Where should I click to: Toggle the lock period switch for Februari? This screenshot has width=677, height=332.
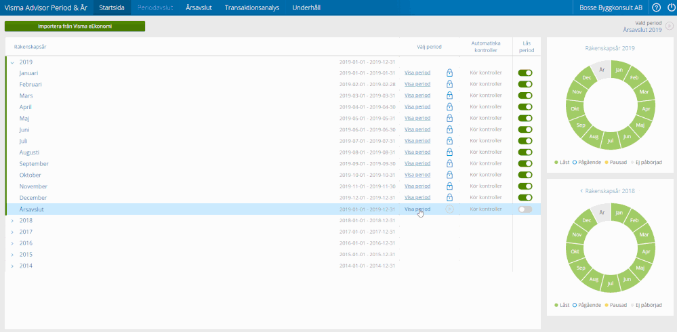[525, 84]
